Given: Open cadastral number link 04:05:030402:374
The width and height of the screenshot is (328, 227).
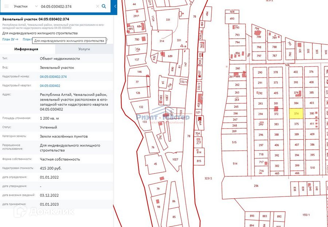Looking at the screenshot, I should point(53,77).
